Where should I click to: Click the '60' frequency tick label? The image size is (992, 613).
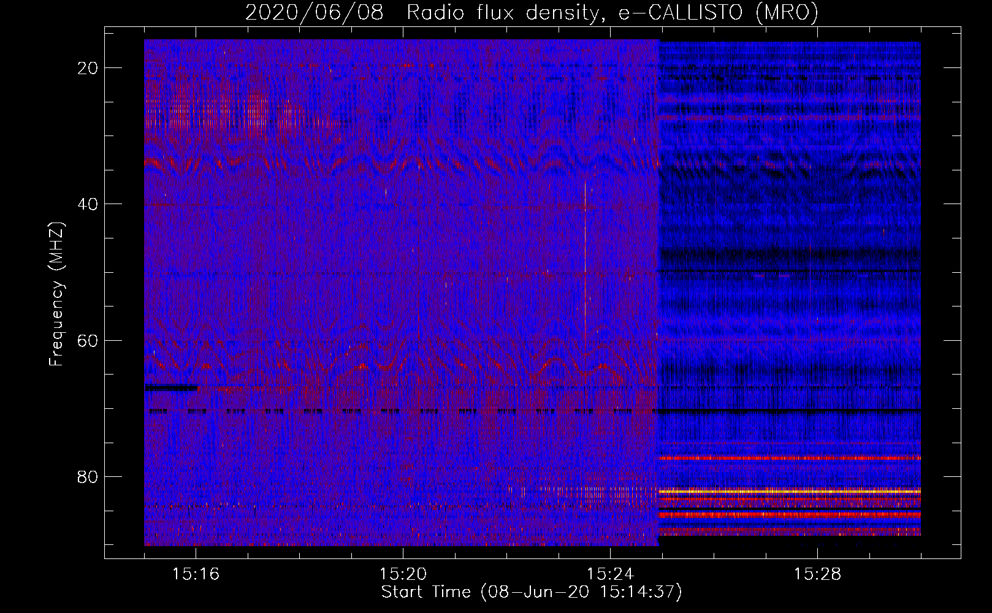tap(88, 340)
